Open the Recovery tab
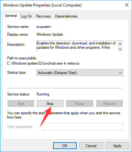The image size is (132, 152). coord(44,16)
